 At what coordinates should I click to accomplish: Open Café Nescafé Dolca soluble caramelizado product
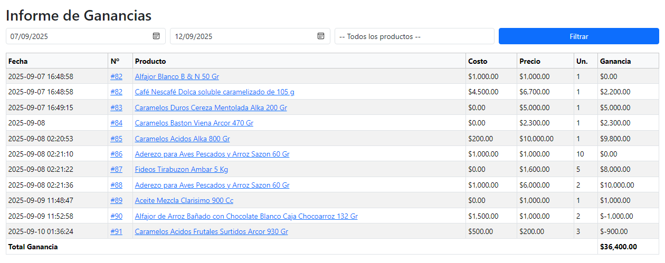(x=214, y=92)
